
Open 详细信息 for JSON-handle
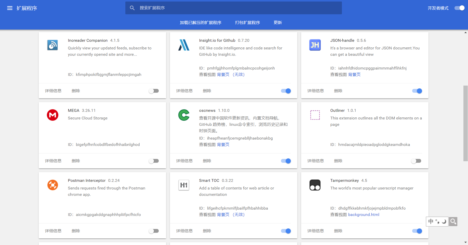point(316,91)
